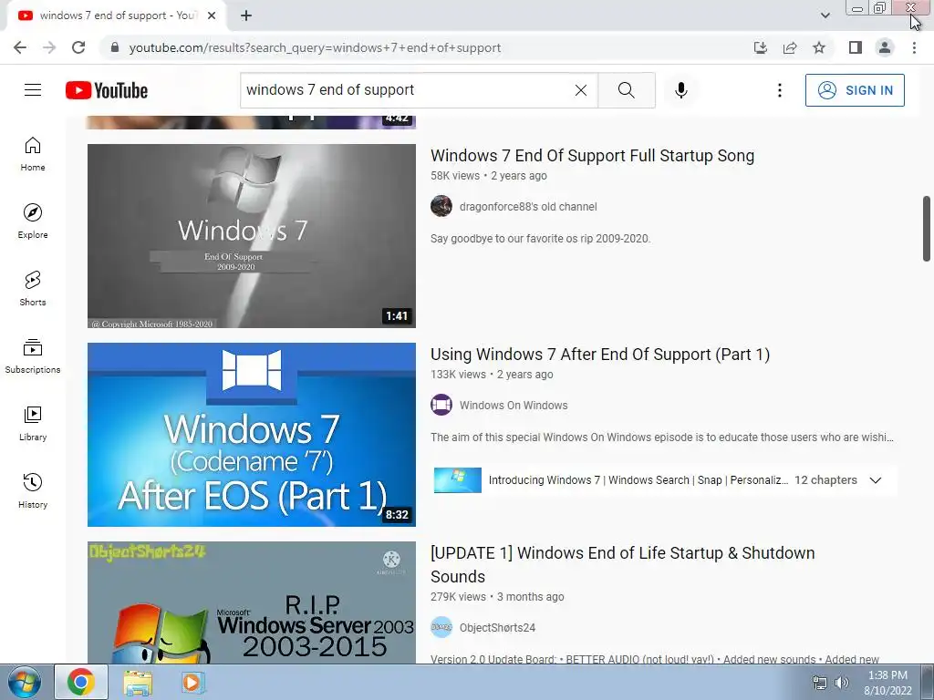The height and width of the screenshot is (700, 934).
Task: Open Using Windows 7 After End Of Support title
Action: pos(600,355)
